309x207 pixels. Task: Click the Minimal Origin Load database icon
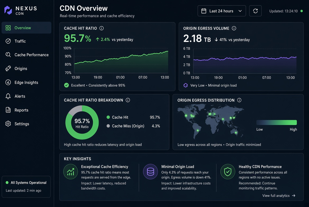click(150, 172)
